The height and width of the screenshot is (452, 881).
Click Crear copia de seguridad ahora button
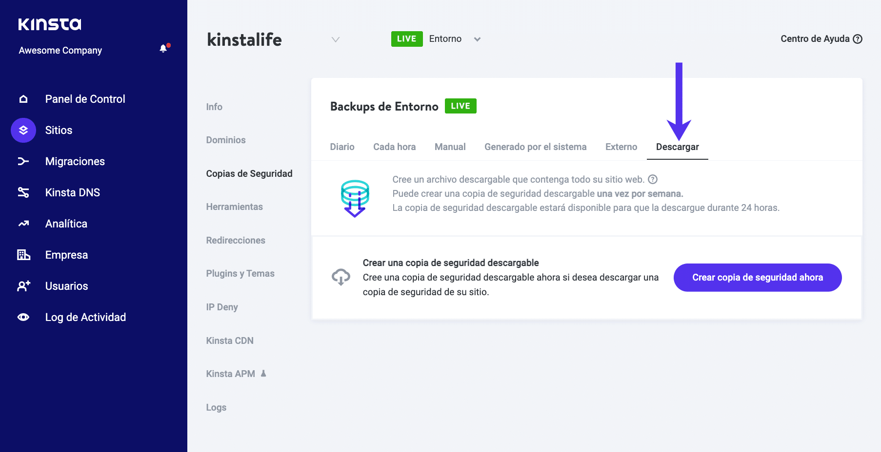tap(757, 278)
